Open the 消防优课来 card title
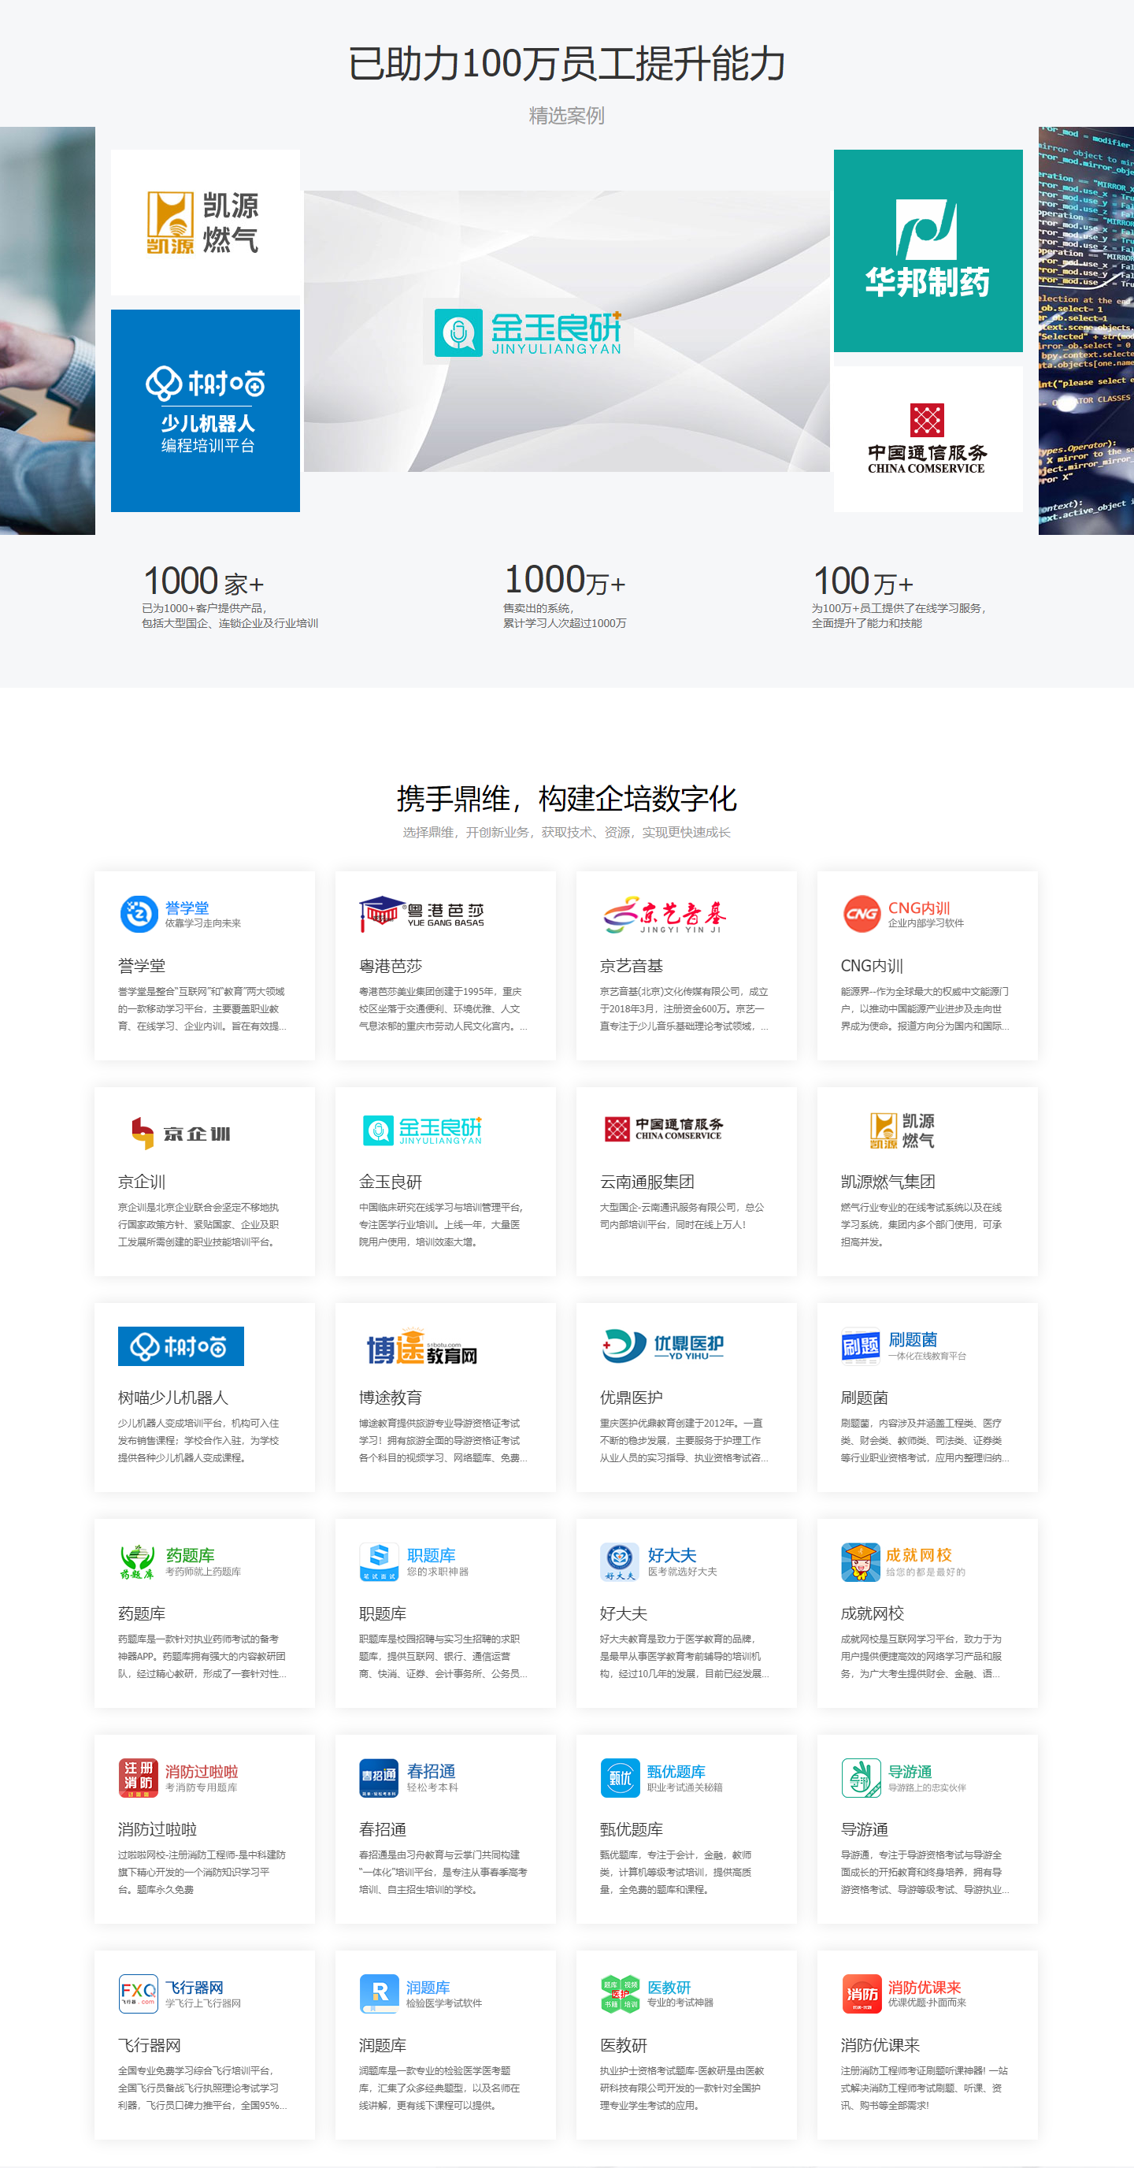 [x=880, y=2045]
